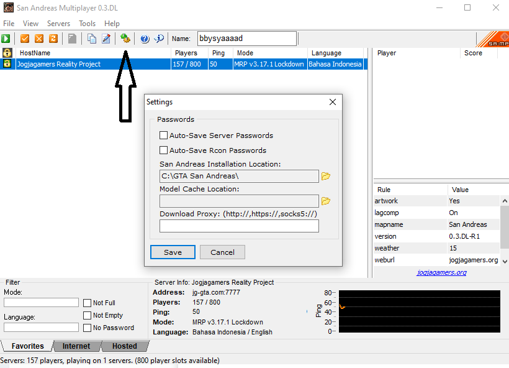The height and width of the screenshot is (368, 509).
Task: Click the rules list scrollbar thumb
Action: point(505,226)
